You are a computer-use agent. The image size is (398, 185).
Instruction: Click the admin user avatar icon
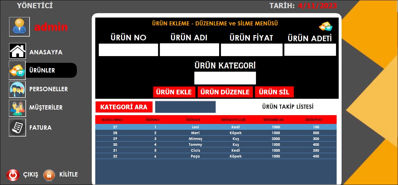[19, 27]
